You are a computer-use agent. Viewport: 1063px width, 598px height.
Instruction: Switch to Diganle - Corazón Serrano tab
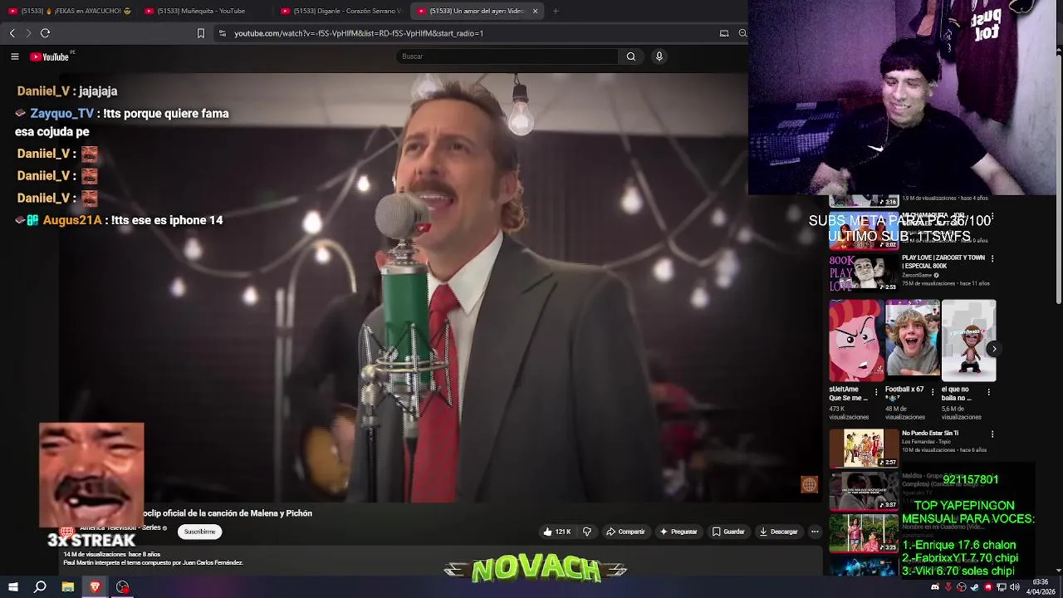pos(340,11)
